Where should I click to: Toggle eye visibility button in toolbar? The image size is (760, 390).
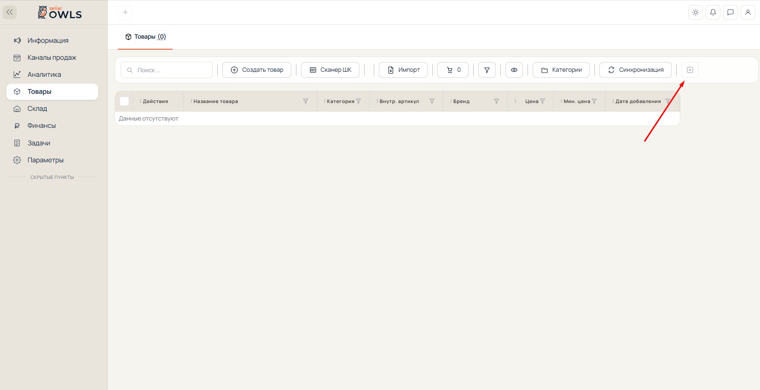[514, 70]
